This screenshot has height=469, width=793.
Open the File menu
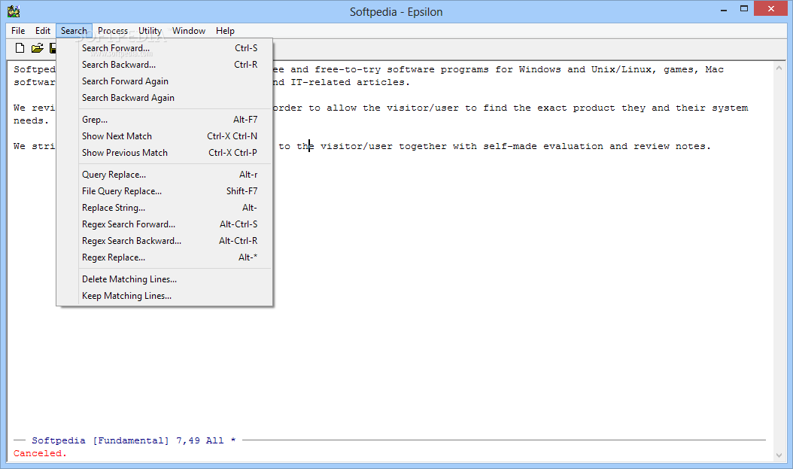[18, 31]
